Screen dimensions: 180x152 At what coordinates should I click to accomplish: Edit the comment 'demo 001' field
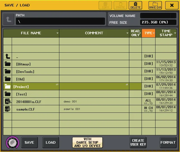[x=94, y=101]
